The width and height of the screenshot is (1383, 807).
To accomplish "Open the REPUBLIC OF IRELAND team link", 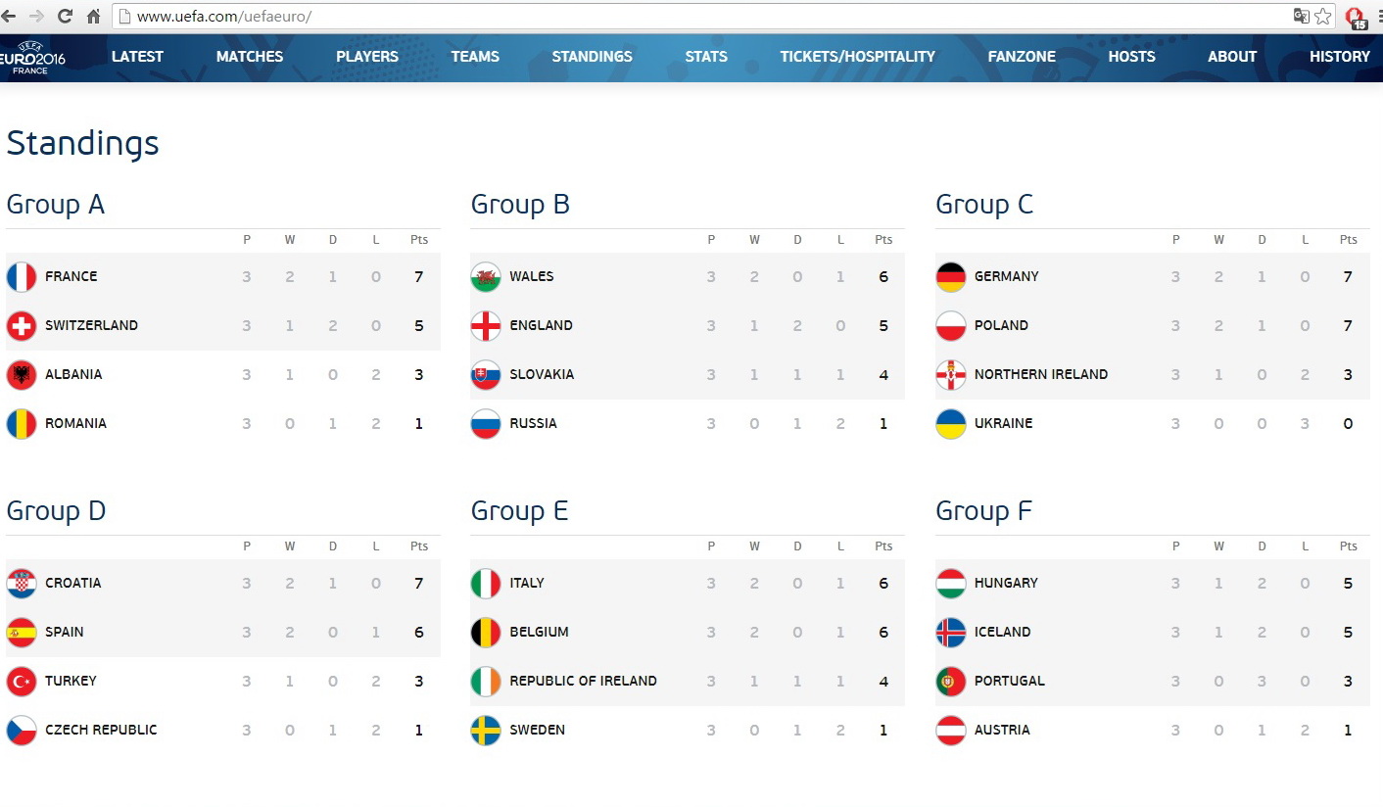I will coord(583,682).
